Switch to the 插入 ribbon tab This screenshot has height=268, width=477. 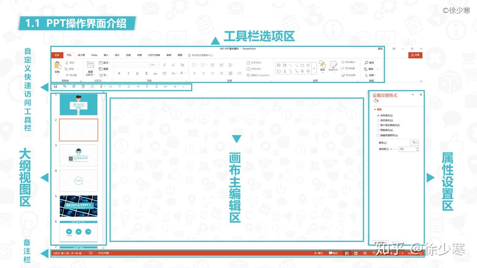106,55
